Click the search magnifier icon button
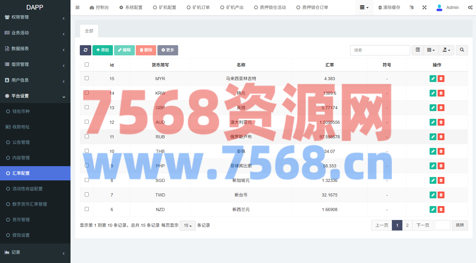 (x=462, y=50)
